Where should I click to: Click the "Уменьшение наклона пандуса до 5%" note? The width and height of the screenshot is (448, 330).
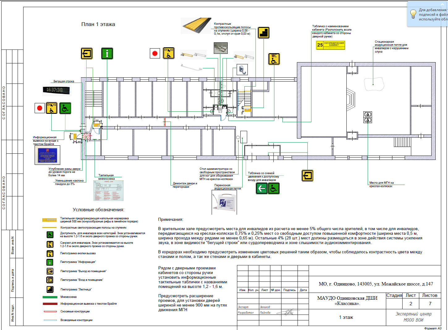click(x=69, y=182)
